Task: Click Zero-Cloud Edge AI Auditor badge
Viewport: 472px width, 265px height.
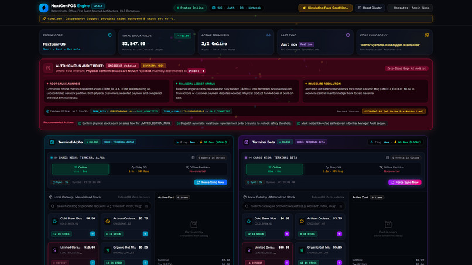Action: pyautogui.click(x=406, y=68)
